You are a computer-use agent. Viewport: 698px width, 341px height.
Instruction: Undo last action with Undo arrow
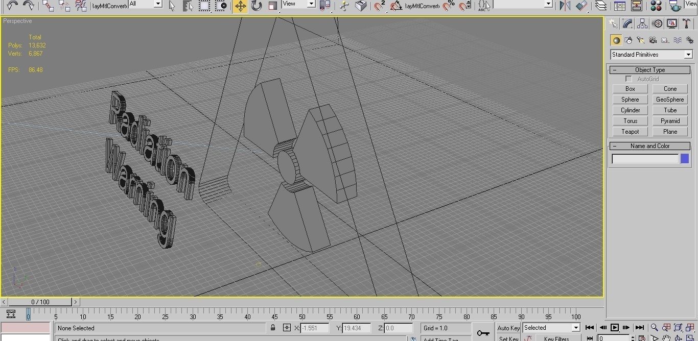(12, 5)
